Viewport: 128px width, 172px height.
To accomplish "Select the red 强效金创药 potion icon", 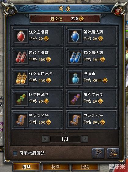I will click(21, 36).
